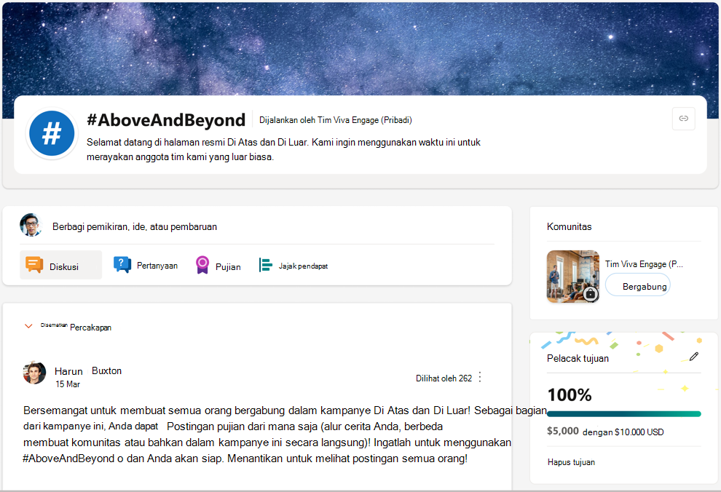
Task: Select the Diskusi post type
Action: click(x=60, y=265)
